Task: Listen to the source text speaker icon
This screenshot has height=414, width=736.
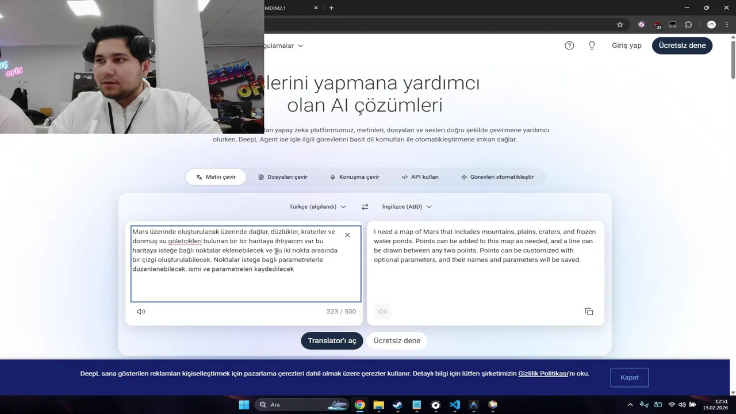Action: point(141,311)
